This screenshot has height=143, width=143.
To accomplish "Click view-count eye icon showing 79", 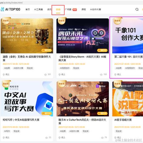I will pos(102,137).
